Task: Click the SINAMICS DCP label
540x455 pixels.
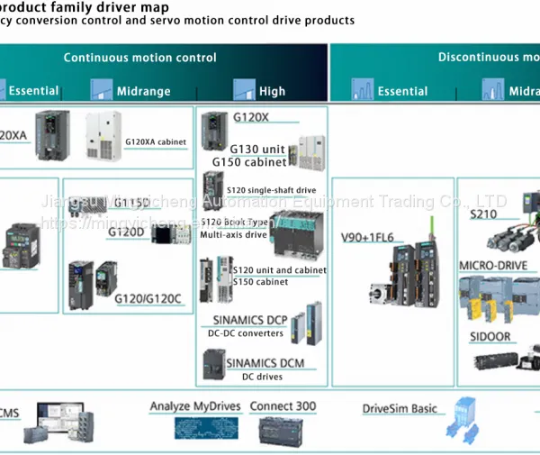Action: pyautogui.click(x=250, y=320)
